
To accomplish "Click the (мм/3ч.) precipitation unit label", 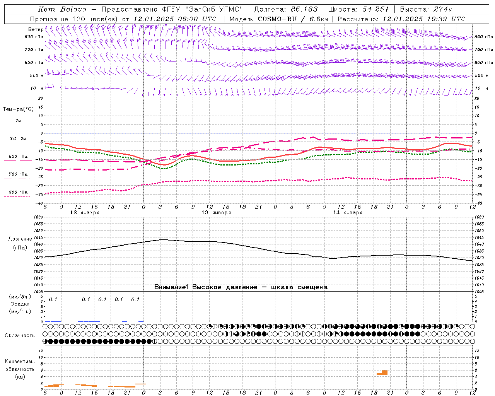I will click(x=20, y=297).
